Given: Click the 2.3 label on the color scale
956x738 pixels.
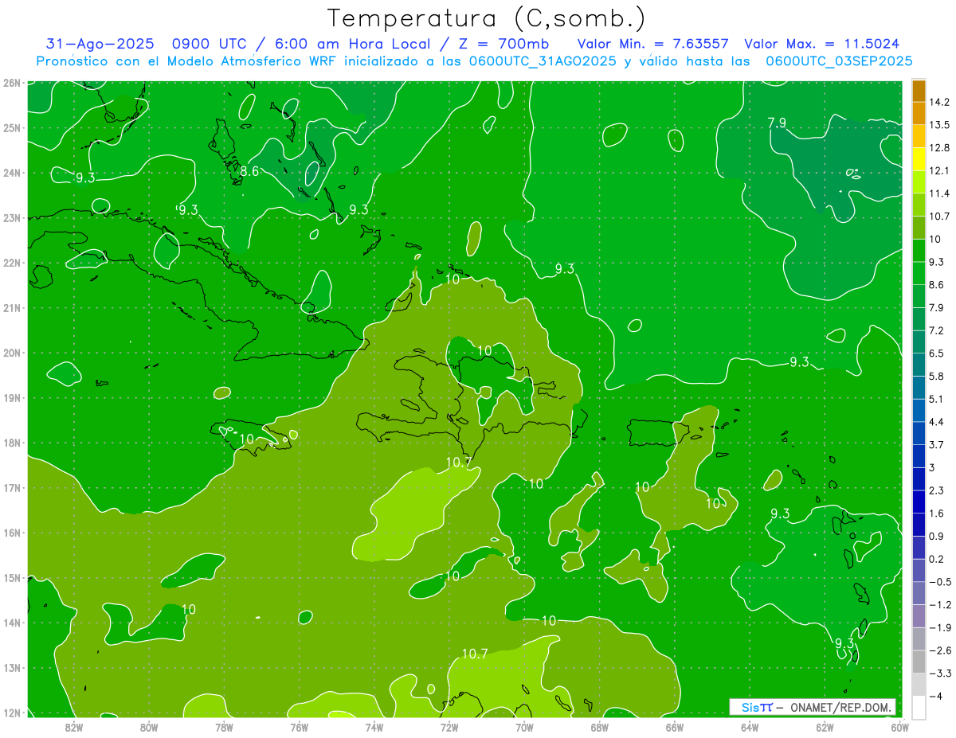Looking at the screenshot, I should point(937,490).
